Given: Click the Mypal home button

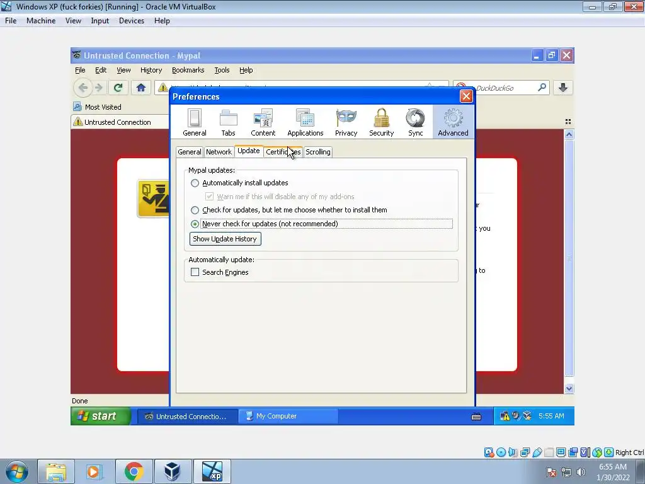Looking at the screenshot, I should [140, 88].
